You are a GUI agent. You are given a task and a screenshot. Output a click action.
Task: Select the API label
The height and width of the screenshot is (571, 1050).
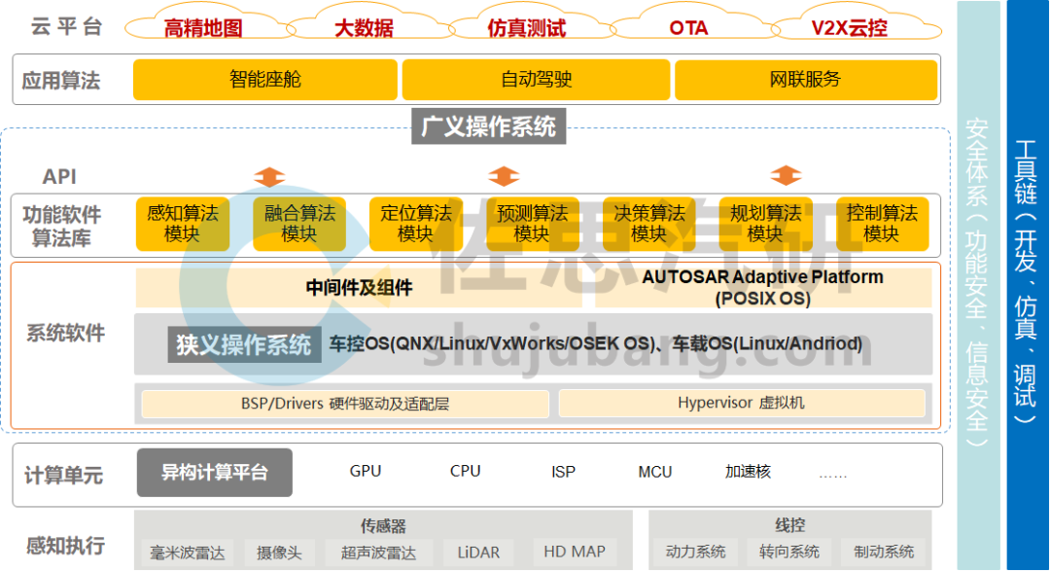pyautogui.click(x=59, y=176)
